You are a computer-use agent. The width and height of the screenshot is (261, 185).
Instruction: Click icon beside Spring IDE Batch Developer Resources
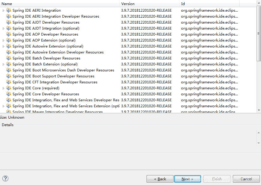coord(9,58)
